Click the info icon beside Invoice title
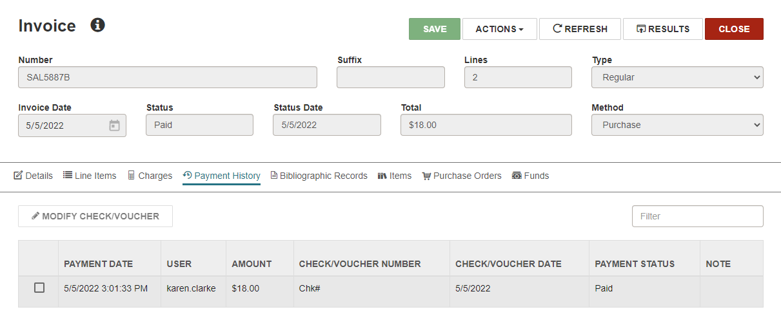Image resolution: width=781 pixels, height=323 pixels. (x=97, y=25)
